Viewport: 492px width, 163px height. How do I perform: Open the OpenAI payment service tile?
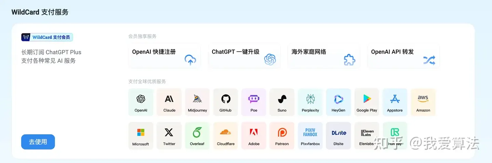coord(141,102)
